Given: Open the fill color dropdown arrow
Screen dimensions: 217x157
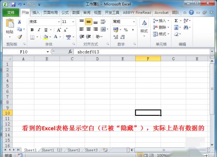Looking at the screenshot, I should point(50,37).
